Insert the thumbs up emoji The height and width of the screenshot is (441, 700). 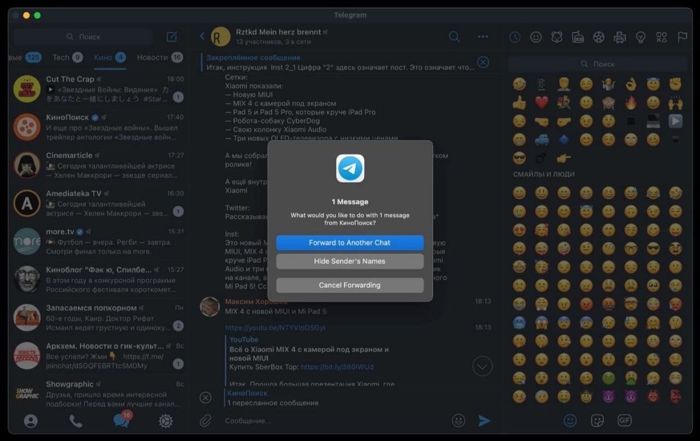(519, 102)
